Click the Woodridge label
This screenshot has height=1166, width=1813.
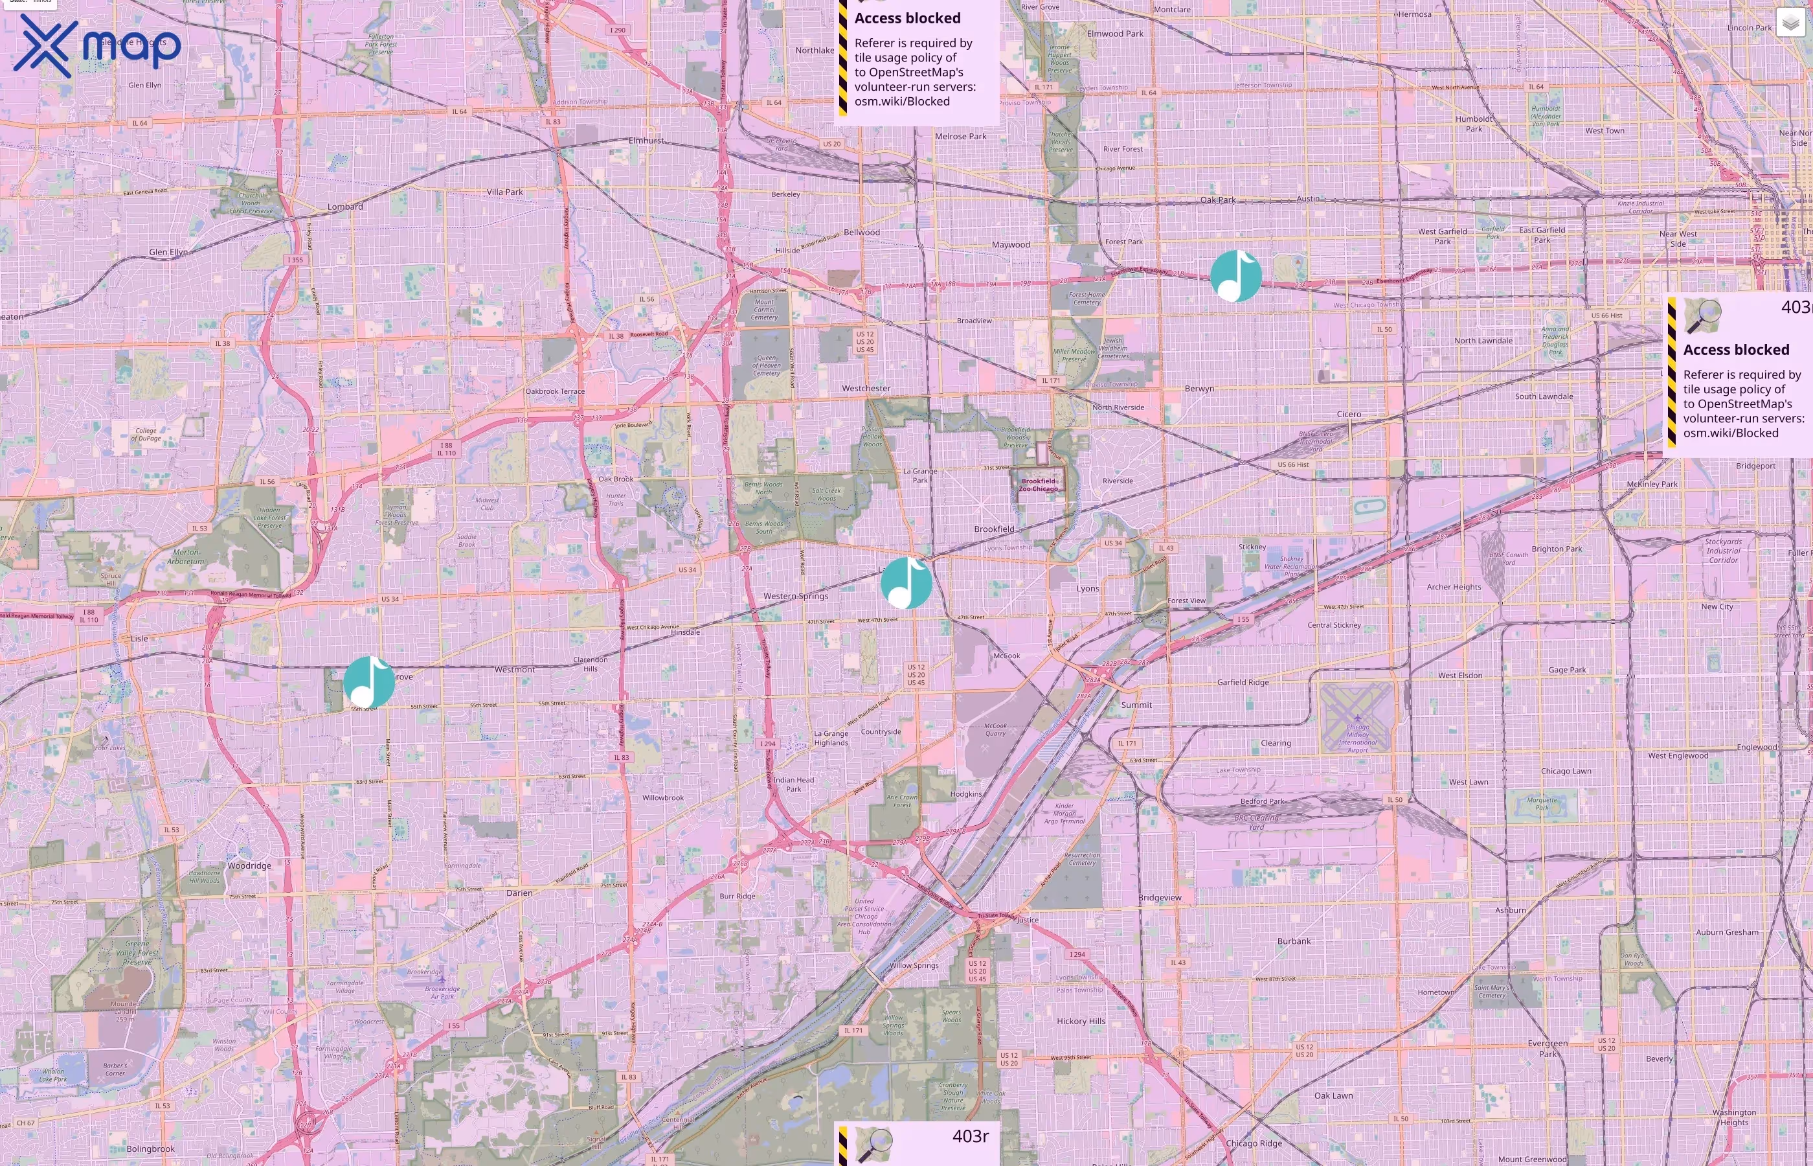point(249,865)
